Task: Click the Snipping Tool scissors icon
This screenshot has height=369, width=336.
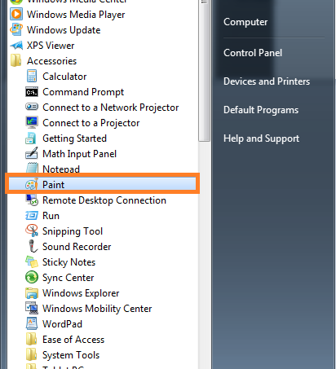Action: (32, 231)
